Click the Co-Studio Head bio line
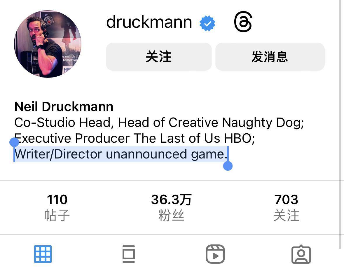 point(159,123)
